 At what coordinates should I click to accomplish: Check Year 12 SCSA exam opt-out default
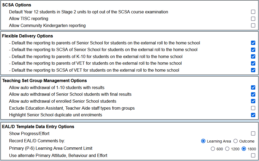coord(253,12)
